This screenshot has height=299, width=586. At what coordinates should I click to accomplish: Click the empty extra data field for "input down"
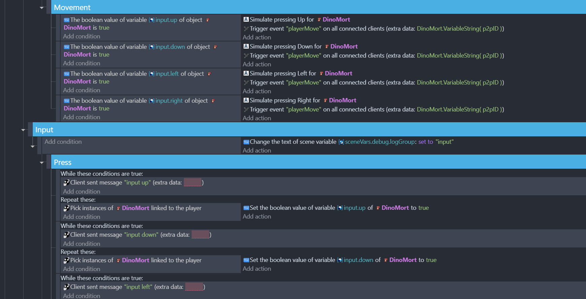pos(200,234)
